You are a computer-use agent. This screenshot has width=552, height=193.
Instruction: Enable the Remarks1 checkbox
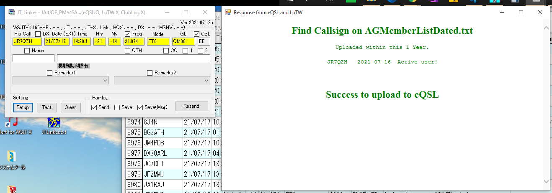pyautogui.click(x=50, y=73)
